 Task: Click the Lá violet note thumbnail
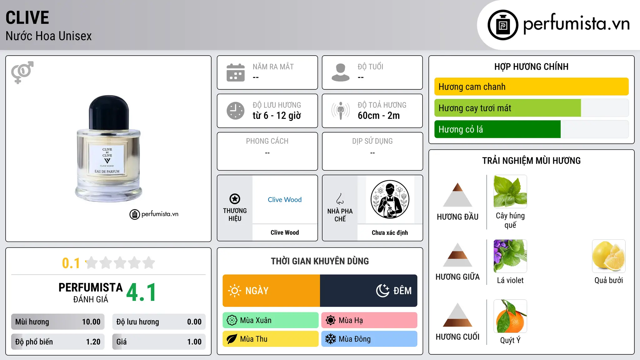tap(510, 256)
